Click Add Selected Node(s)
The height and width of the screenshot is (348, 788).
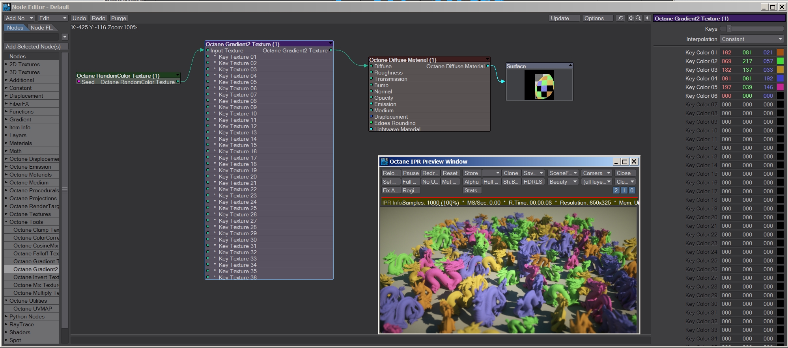click(x=36, y=47)
